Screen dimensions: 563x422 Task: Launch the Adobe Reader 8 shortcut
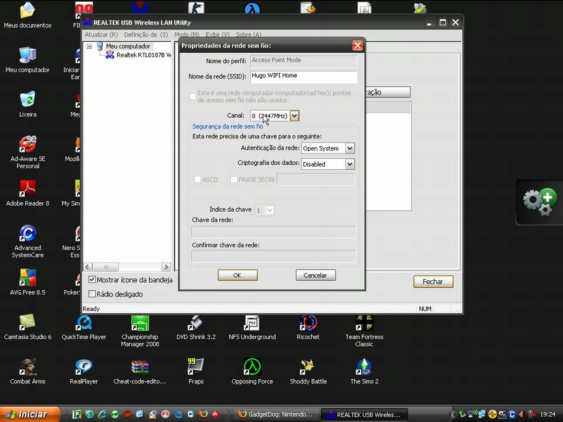pos(28,192)
